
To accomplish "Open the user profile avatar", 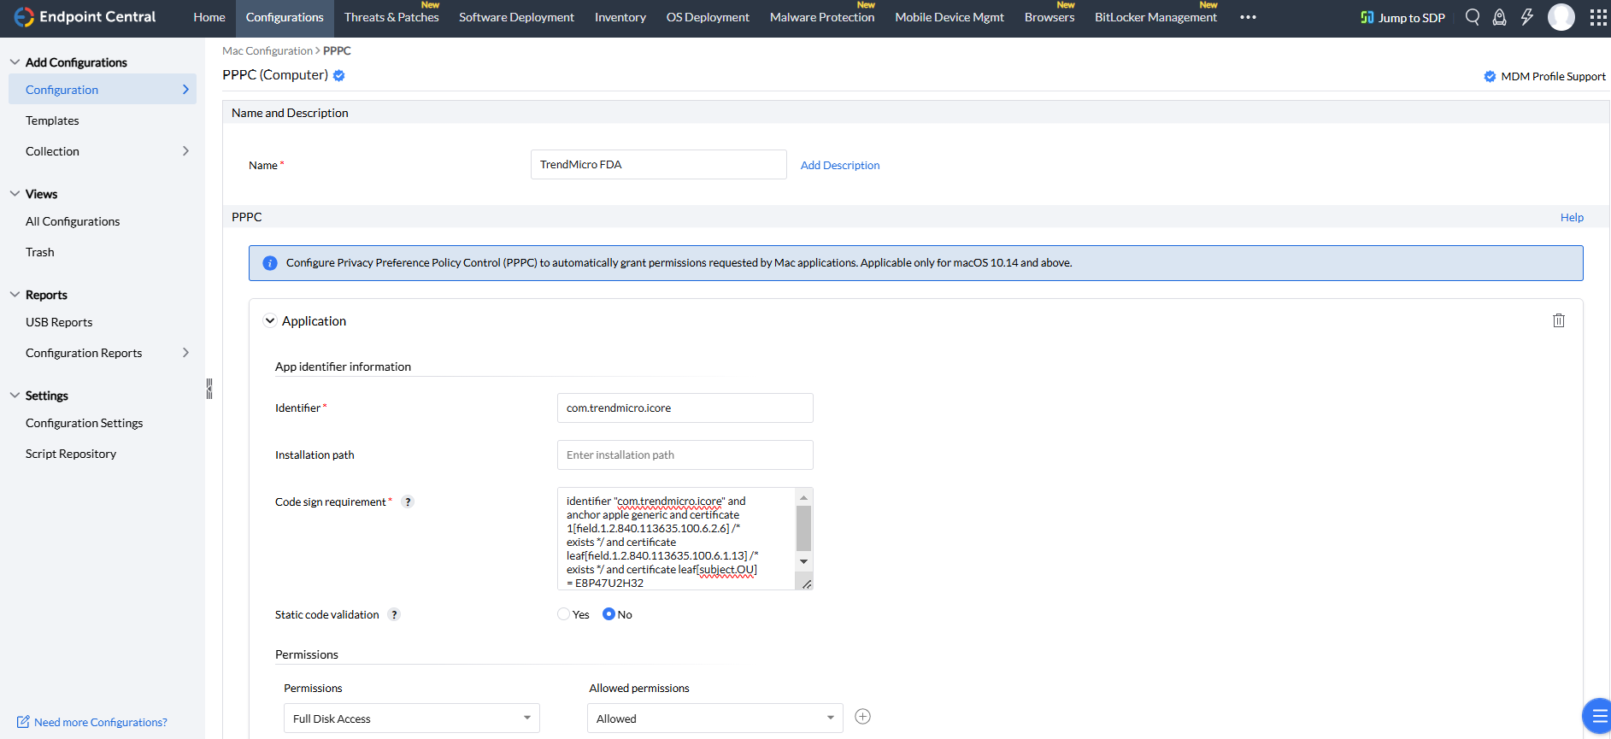I will pyautogui.click(x=1561, y=17).
